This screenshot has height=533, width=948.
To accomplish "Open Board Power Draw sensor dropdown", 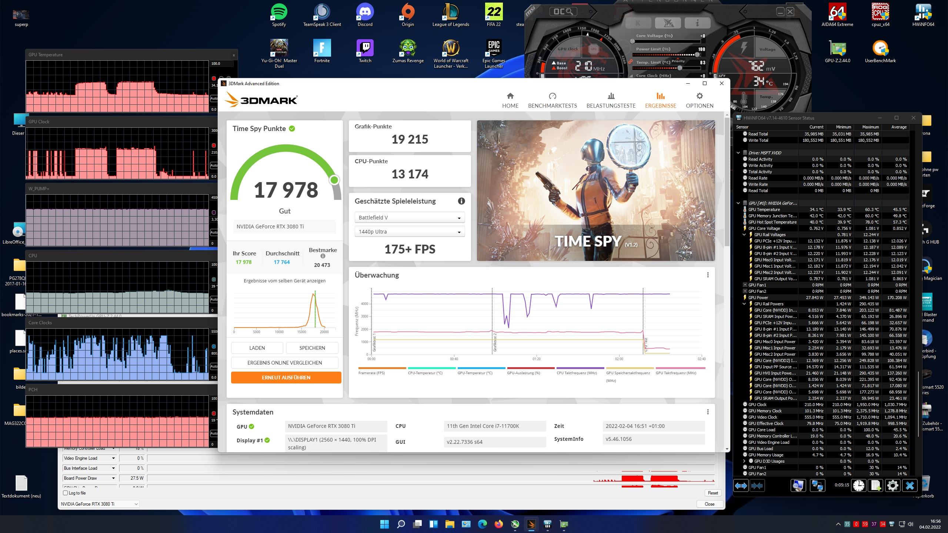I will pos(90,478).
